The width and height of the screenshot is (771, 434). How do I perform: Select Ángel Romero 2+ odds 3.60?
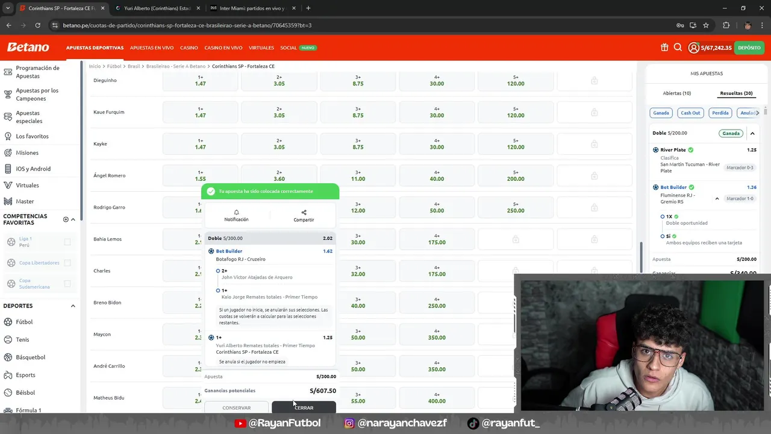(279, 175)
